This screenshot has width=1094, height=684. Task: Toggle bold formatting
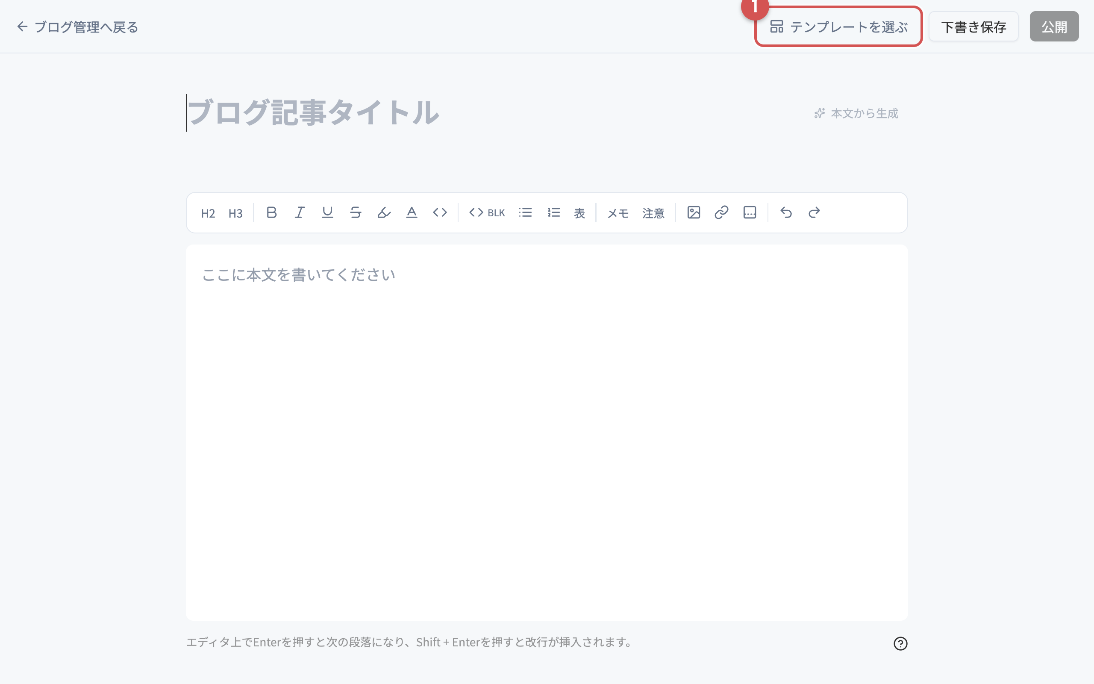(x=271, y=212)
